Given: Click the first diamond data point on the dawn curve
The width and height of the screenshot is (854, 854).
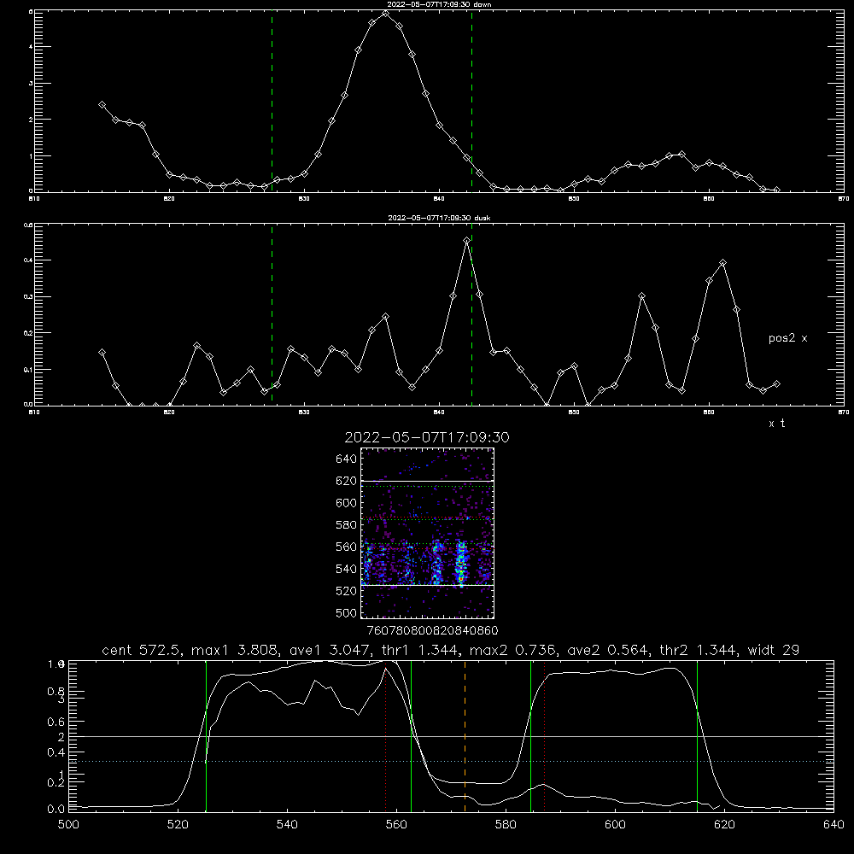Looking at the screenshot, I should tap(102, 104).
